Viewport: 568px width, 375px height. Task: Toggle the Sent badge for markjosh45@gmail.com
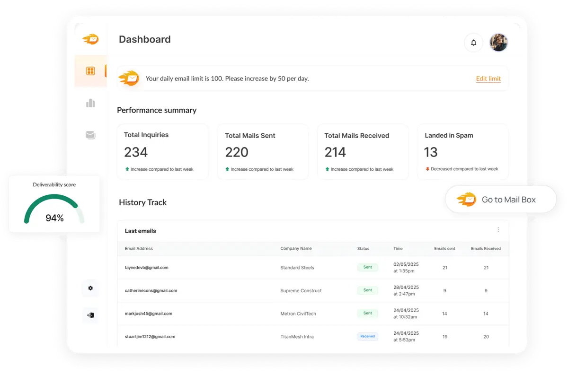[x=368, y=313]
